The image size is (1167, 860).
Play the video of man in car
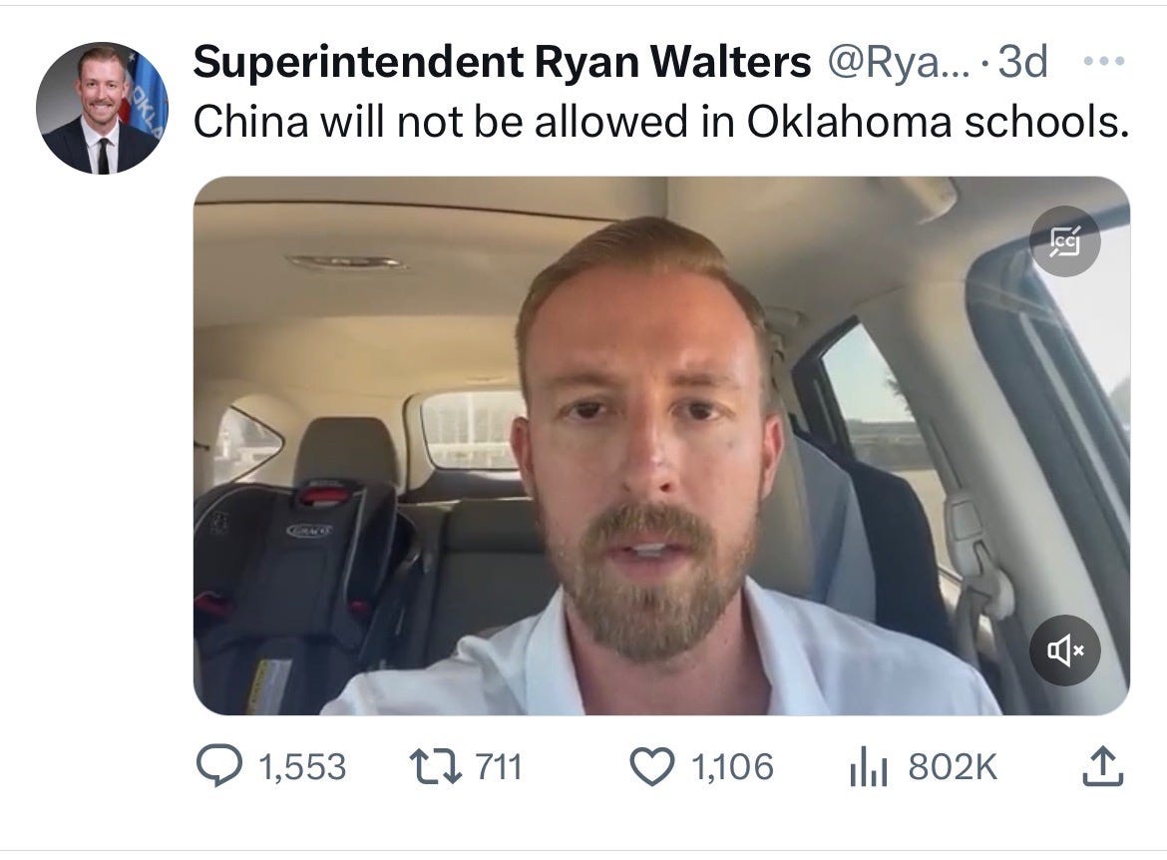click(661, 445)
